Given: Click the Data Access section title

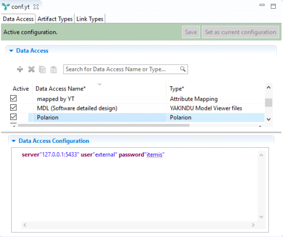Looking at the screenshot, I should point(32,51).
